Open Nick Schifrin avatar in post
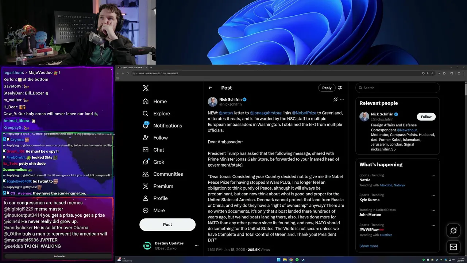 point(213,102)
